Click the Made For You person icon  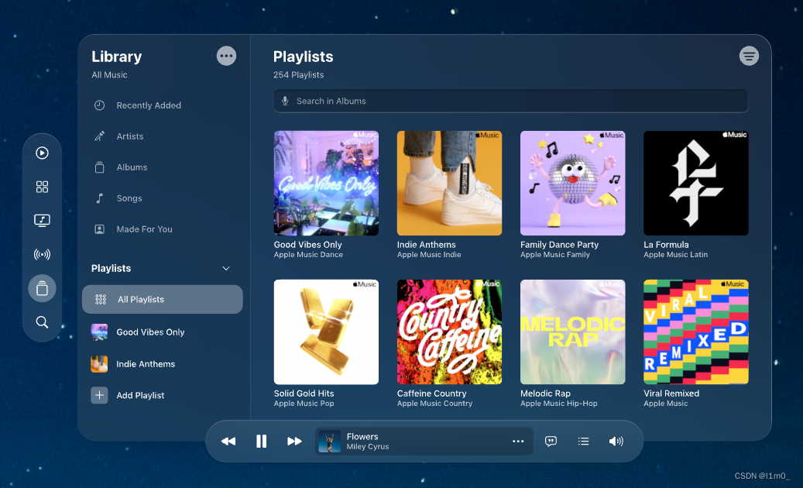99,229
